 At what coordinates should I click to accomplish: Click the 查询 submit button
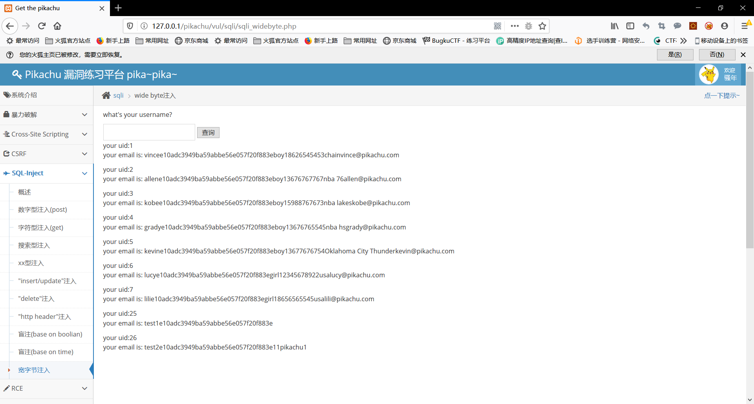click(208, 133)
